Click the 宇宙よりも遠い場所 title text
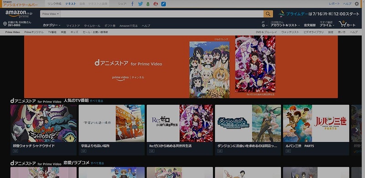 pos(95,146)
